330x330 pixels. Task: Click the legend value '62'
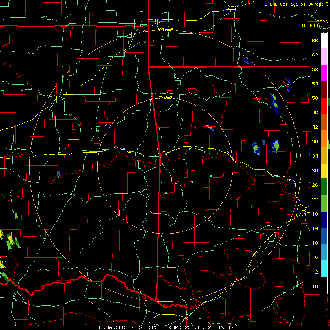315,55
